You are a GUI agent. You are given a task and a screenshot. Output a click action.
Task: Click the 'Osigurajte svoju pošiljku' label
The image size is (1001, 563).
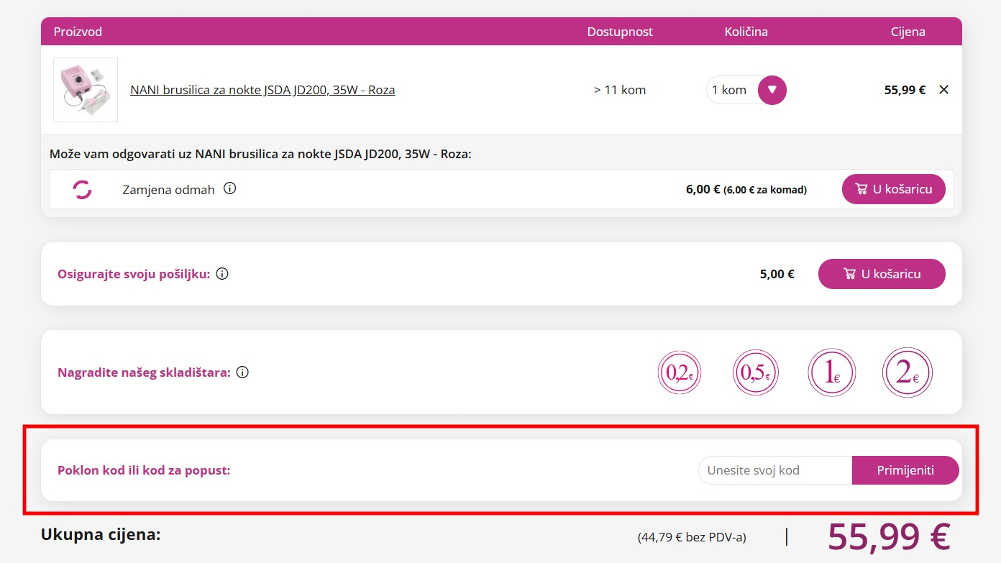coord(134,274)
